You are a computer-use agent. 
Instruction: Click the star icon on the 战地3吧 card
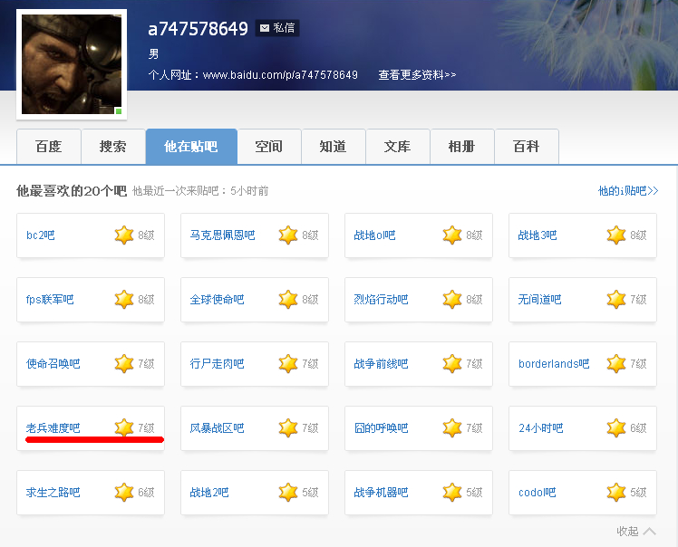point(616,235)
